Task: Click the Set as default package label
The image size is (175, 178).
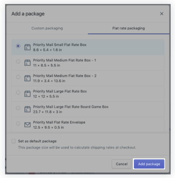Action: point(37,141)
